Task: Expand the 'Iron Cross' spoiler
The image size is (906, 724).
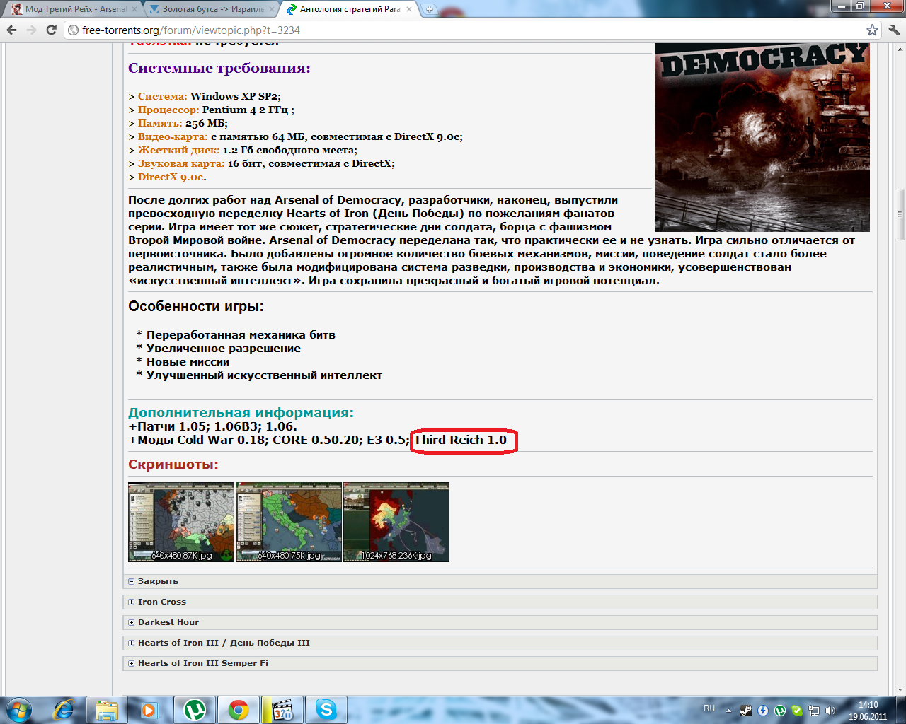Action: 500,602
